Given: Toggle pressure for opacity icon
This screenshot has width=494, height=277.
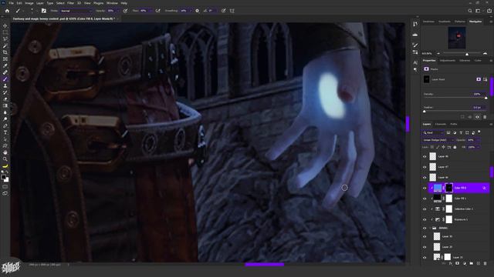Looking at the screenshot, I should pyautogui.click(x=125, y=11).
